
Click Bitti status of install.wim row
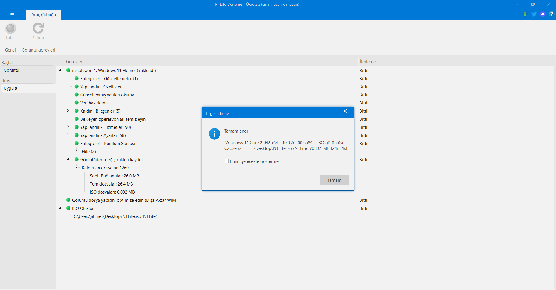point(363,70)
